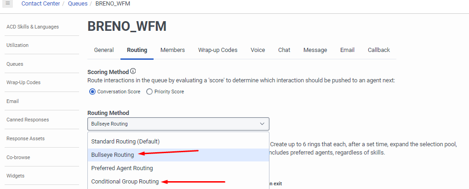Choose Standard Routing (Default) option
Viewport: 469px width, 189px height.
125,141
